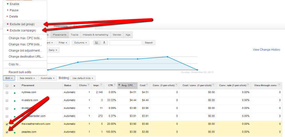Switch to Interests & remarketing tab
This screenshot has height=137, width=285.
click(x=95, y=35)
